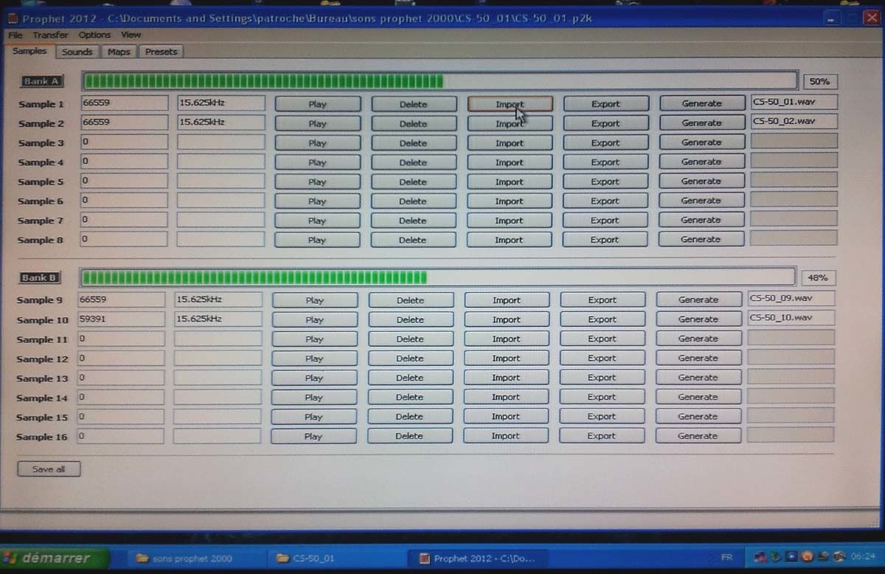Generate waveform for Sample 10
885x574 pixels.
(698, 319)
